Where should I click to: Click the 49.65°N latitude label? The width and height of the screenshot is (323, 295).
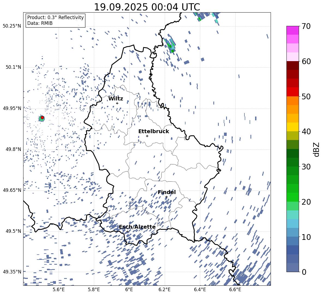[12, 190]
